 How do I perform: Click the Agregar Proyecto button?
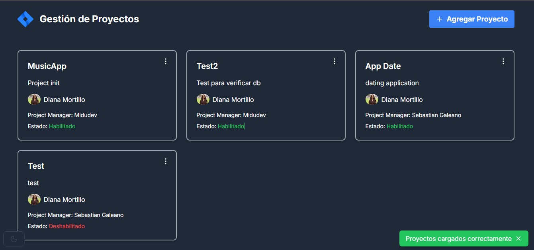pyautogui.click(x=471, y=19)
